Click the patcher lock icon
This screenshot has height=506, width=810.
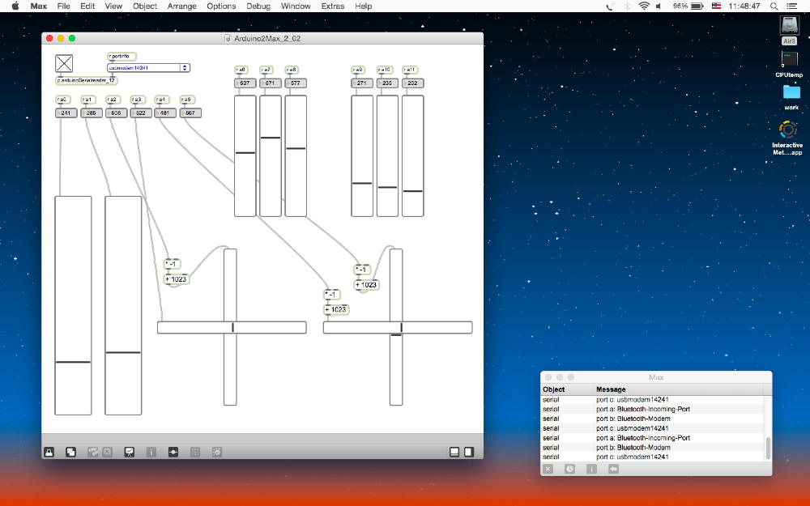pos(49,452)
